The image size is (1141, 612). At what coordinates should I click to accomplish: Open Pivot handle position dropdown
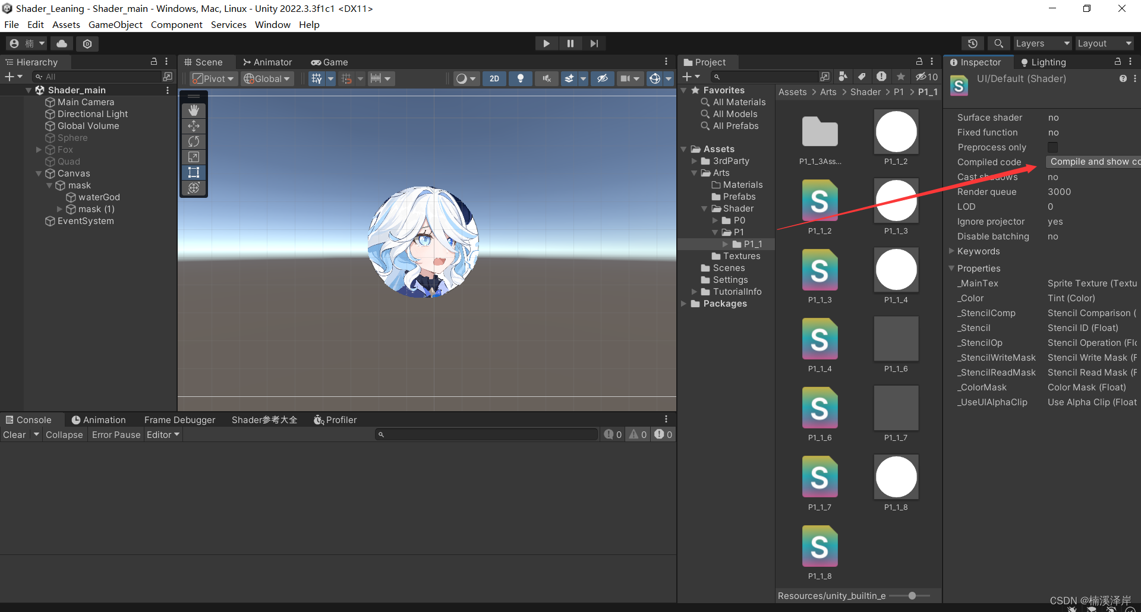pos(214,78)
